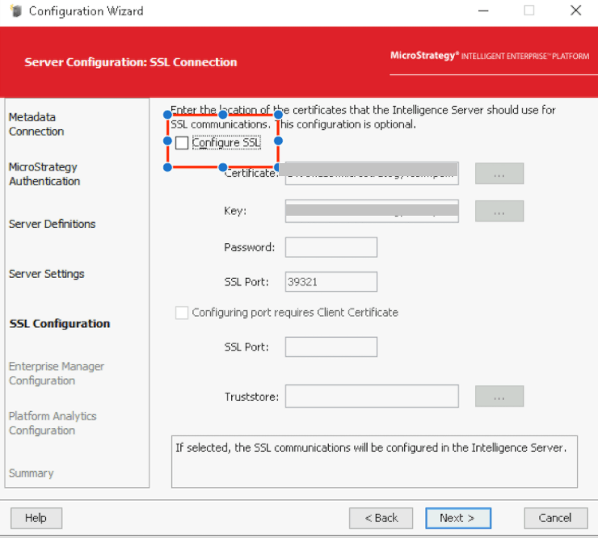Click the Truststore path field

pos(372,397)
